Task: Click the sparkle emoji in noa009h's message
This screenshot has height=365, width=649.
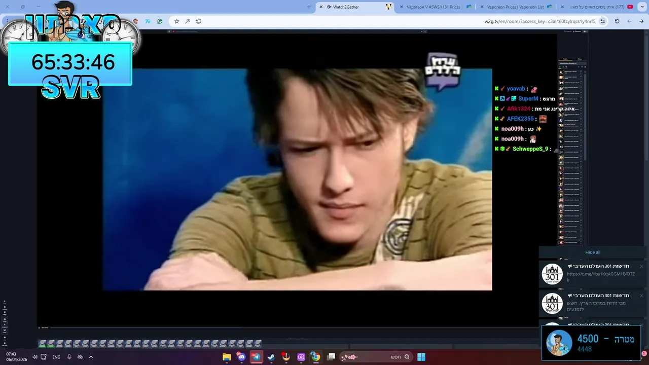Action: pos(538,129)
